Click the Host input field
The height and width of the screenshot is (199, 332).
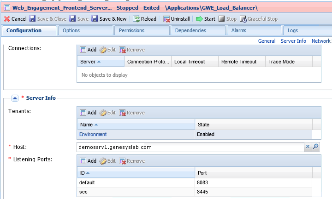(x=190, y=147)
